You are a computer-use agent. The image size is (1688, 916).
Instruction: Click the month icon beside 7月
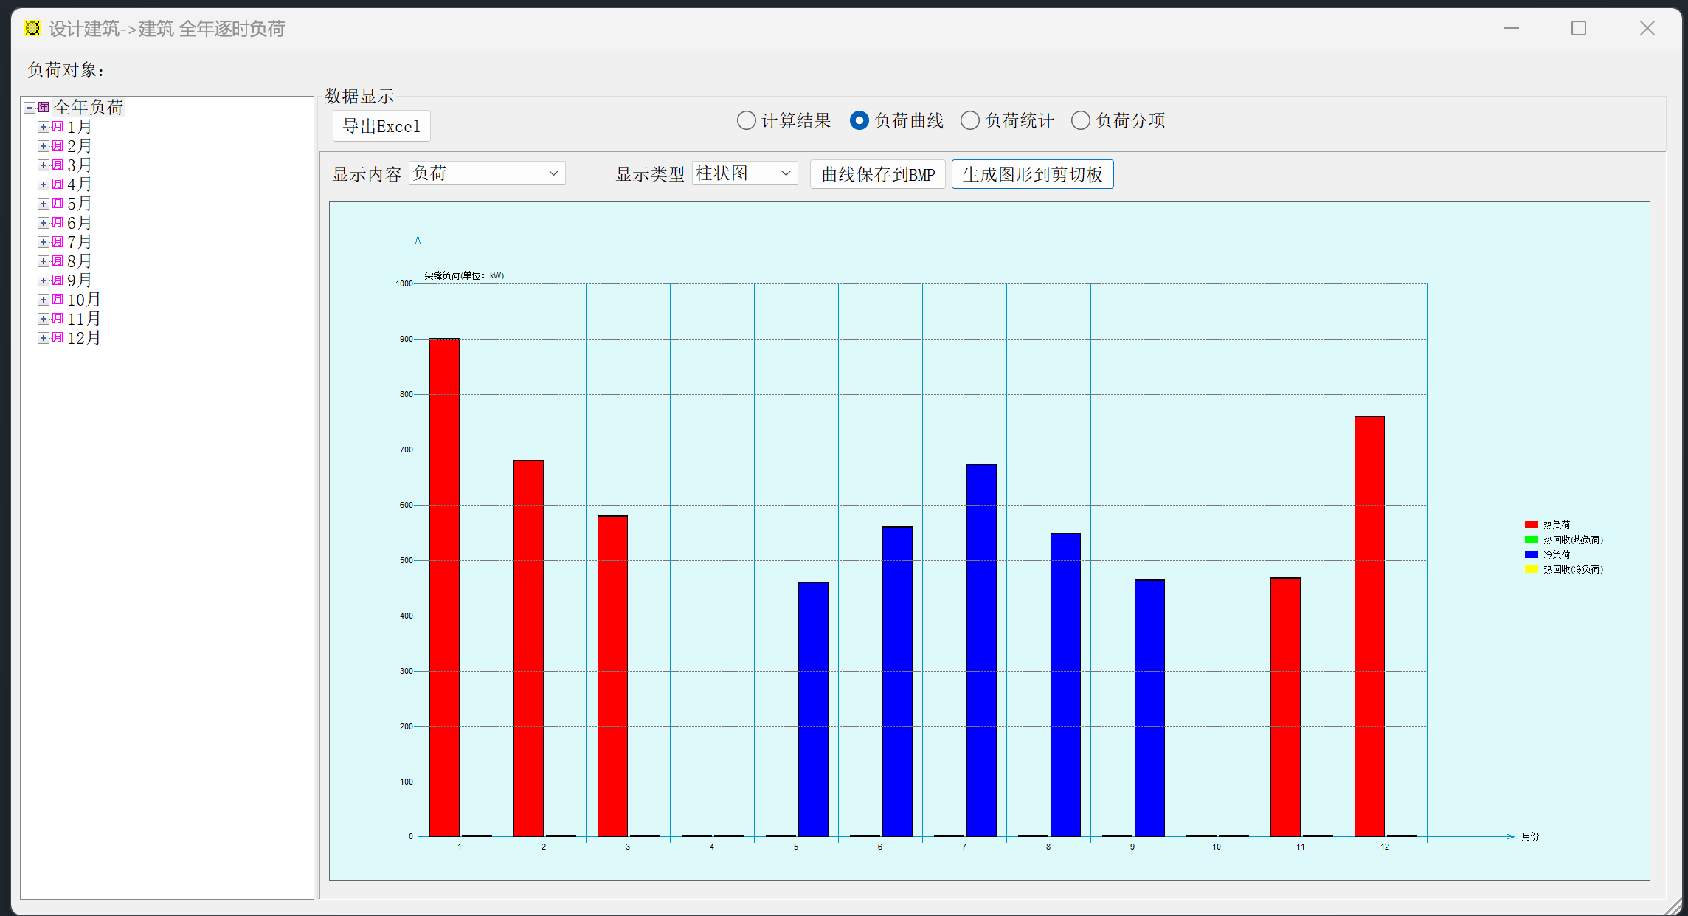click(x=58, y=242)
